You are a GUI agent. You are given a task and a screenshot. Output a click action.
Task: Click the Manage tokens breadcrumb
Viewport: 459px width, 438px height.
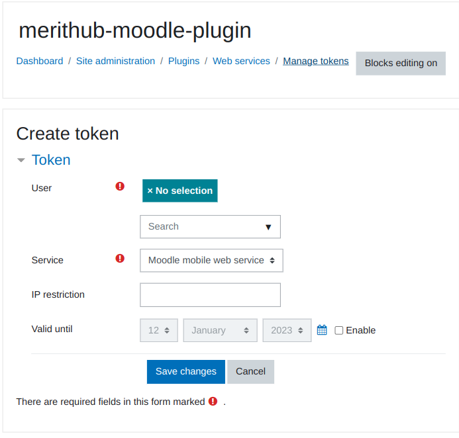pos(315,61)
